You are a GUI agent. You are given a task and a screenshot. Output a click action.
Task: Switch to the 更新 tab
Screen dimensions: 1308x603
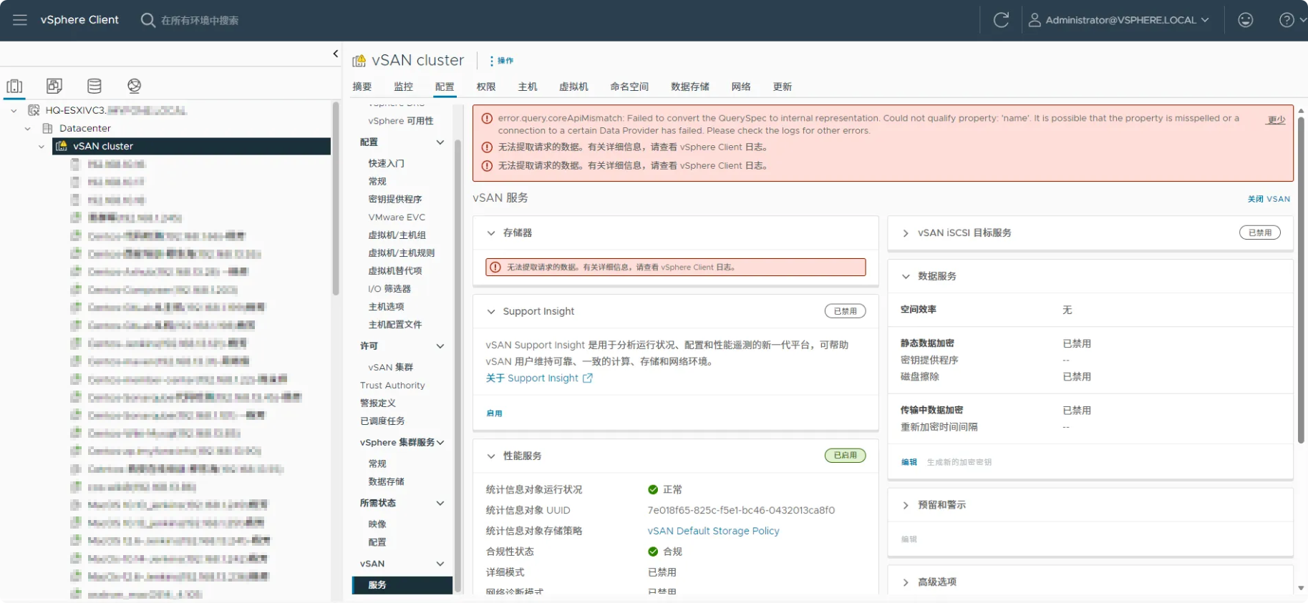(x=783, y=87)
